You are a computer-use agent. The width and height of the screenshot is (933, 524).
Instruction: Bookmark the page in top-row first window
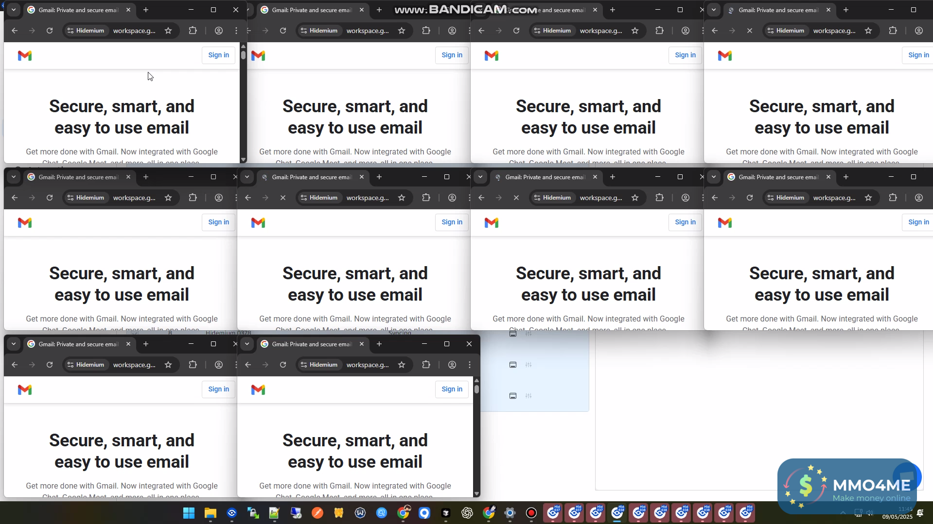[x=168, y=31]
